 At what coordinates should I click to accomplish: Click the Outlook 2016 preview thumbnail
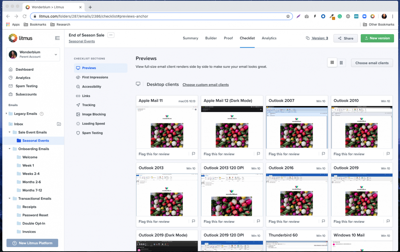click(297, 195)
